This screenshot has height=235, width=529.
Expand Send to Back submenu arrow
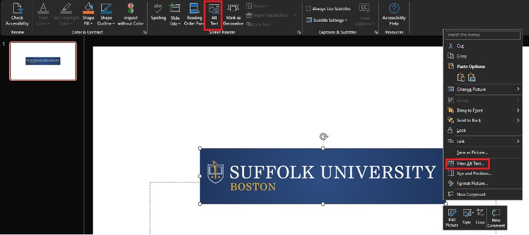click(518, 120)
